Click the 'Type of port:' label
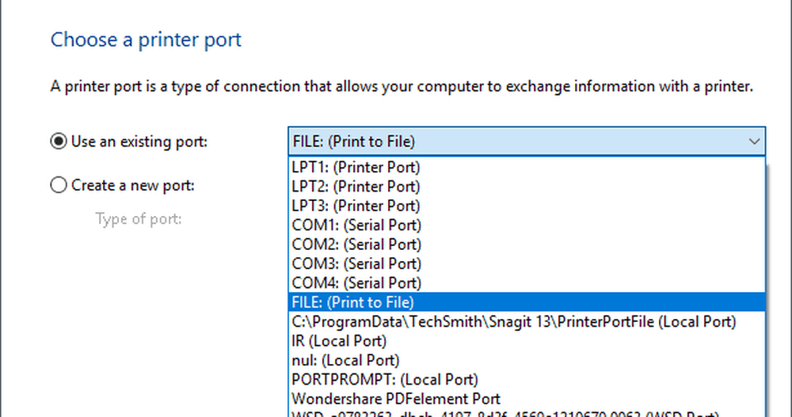This screenshot has width=792, height=417. tap(139, 218)
